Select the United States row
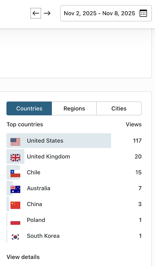The image size is (155, 266). pos(75,141)
